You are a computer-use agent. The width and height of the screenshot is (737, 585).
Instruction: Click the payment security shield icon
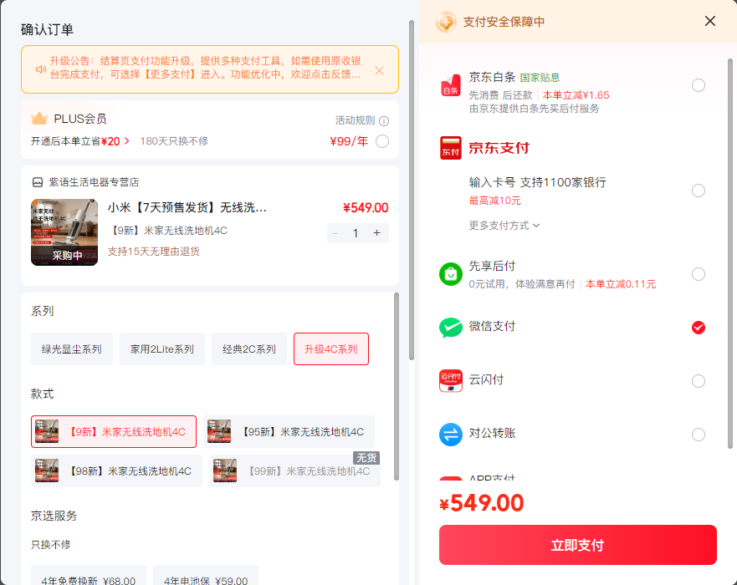pos(446,22)
